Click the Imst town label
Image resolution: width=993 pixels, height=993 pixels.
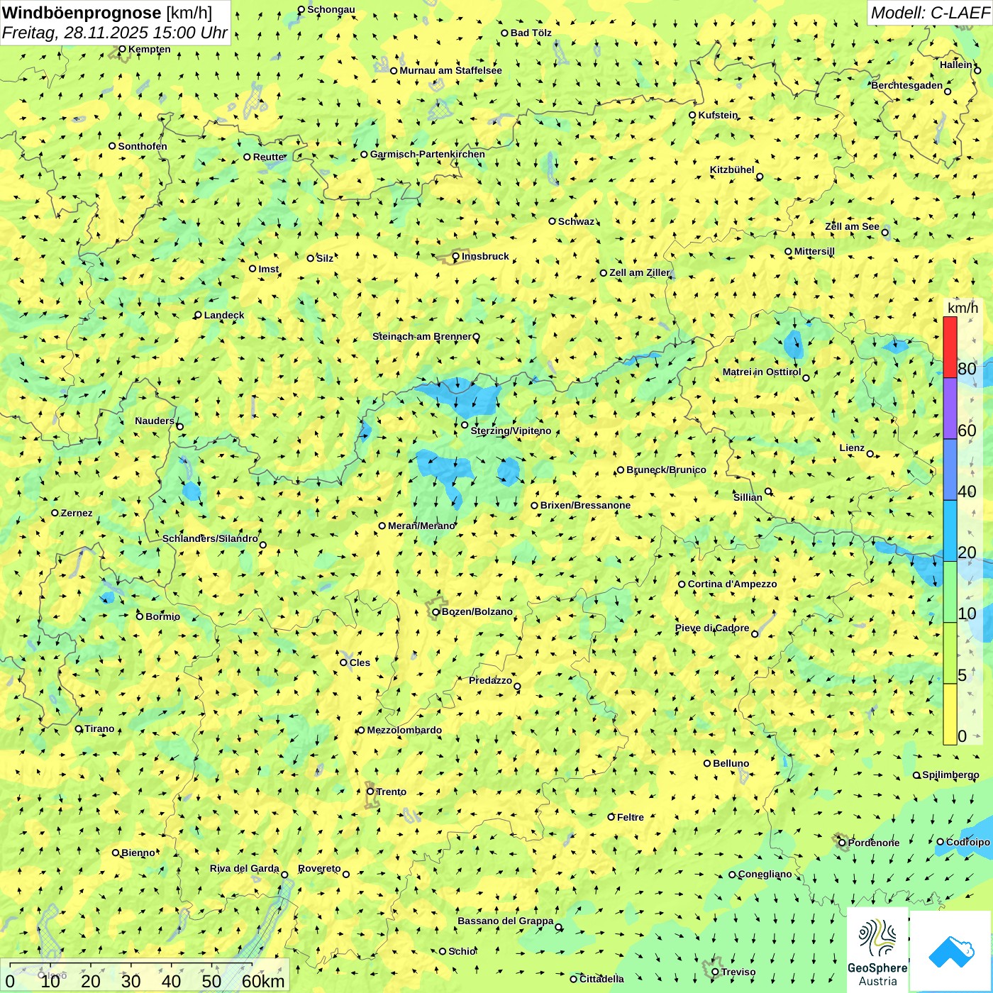[x=268, y=269]
